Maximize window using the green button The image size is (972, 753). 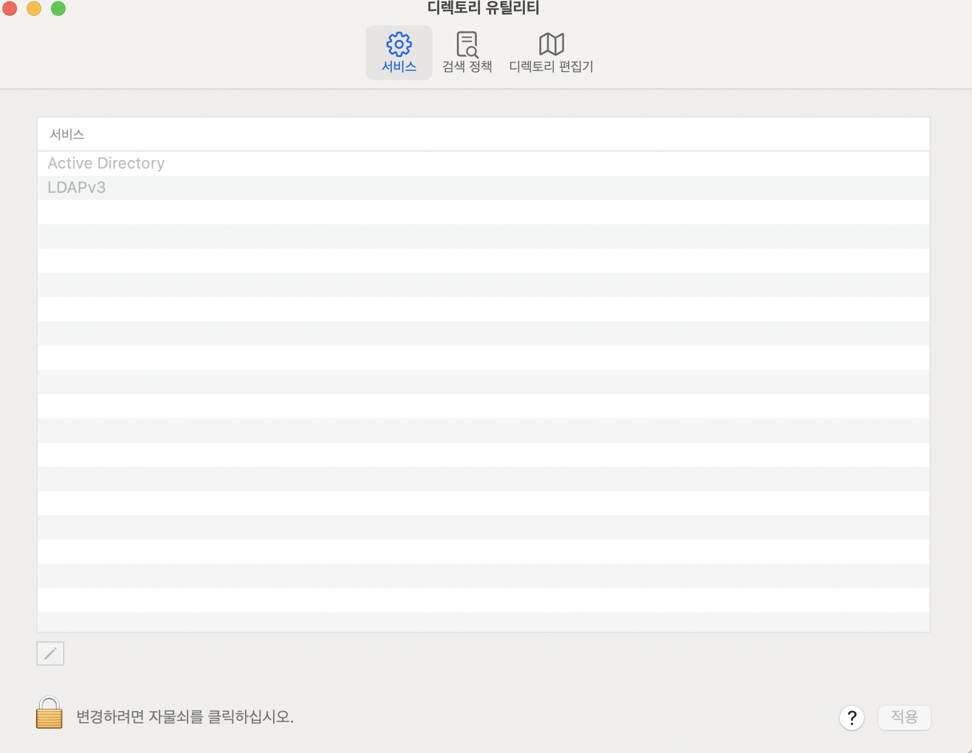click(58, 8)
